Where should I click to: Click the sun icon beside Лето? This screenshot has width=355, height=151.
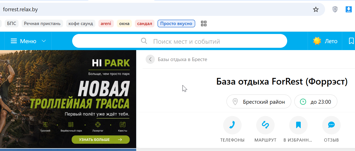(x=317, y=41)
